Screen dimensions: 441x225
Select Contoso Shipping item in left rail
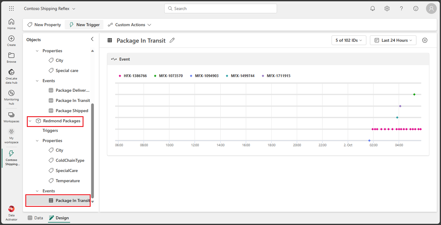tap(11, 158)
